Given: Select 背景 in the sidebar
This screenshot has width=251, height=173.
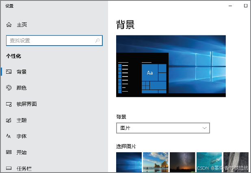Looking at the screenshot, I should 22,72.
